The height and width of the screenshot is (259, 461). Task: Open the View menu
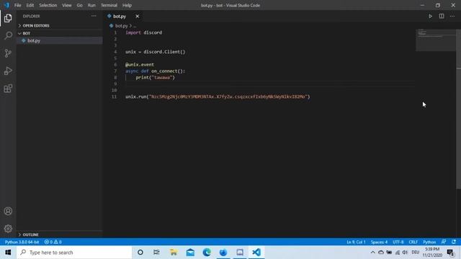point(67,5)
